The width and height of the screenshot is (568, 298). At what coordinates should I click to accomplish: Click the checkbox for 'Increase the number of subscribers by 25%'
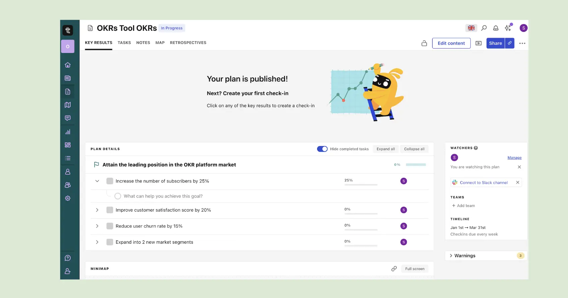pyautogui.click(x=110, y=181)
